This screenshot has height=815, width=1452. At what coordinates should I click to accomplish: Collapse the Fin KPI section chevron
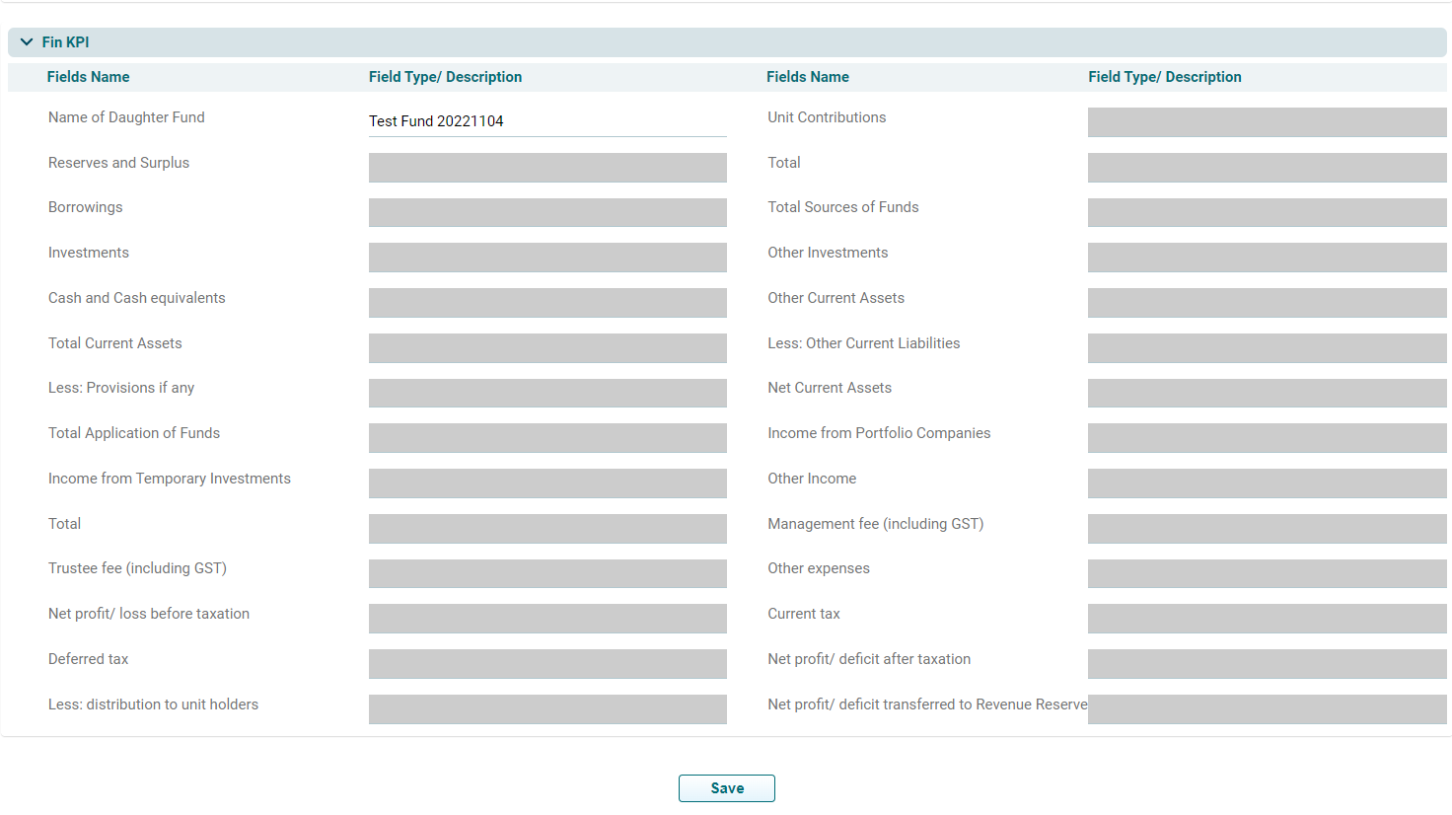[27, 42]
